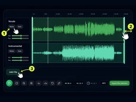Click the Instrumental Vol slider
This screenshot has height=102, width=136.
tap(20, 58)
